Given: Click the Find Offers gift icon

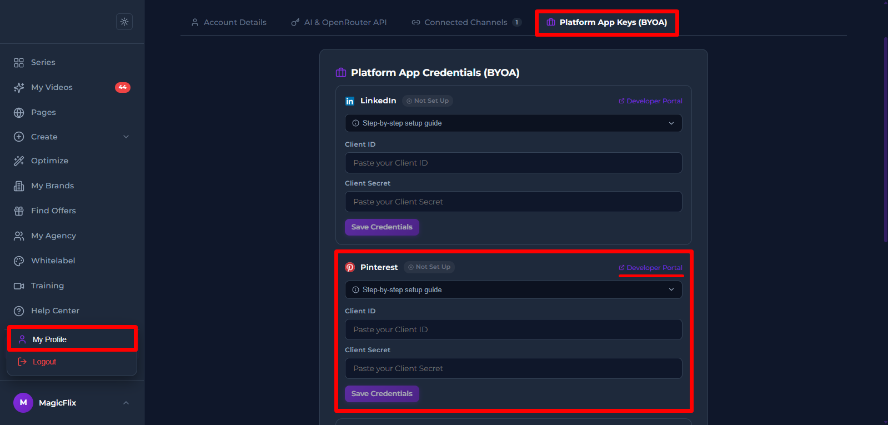Looking at the screenshot, I should click(x=19, y=211).
